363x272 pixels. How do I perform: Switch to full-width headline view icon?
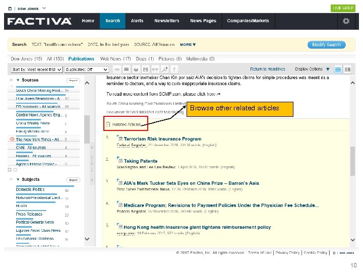point(338,70)
